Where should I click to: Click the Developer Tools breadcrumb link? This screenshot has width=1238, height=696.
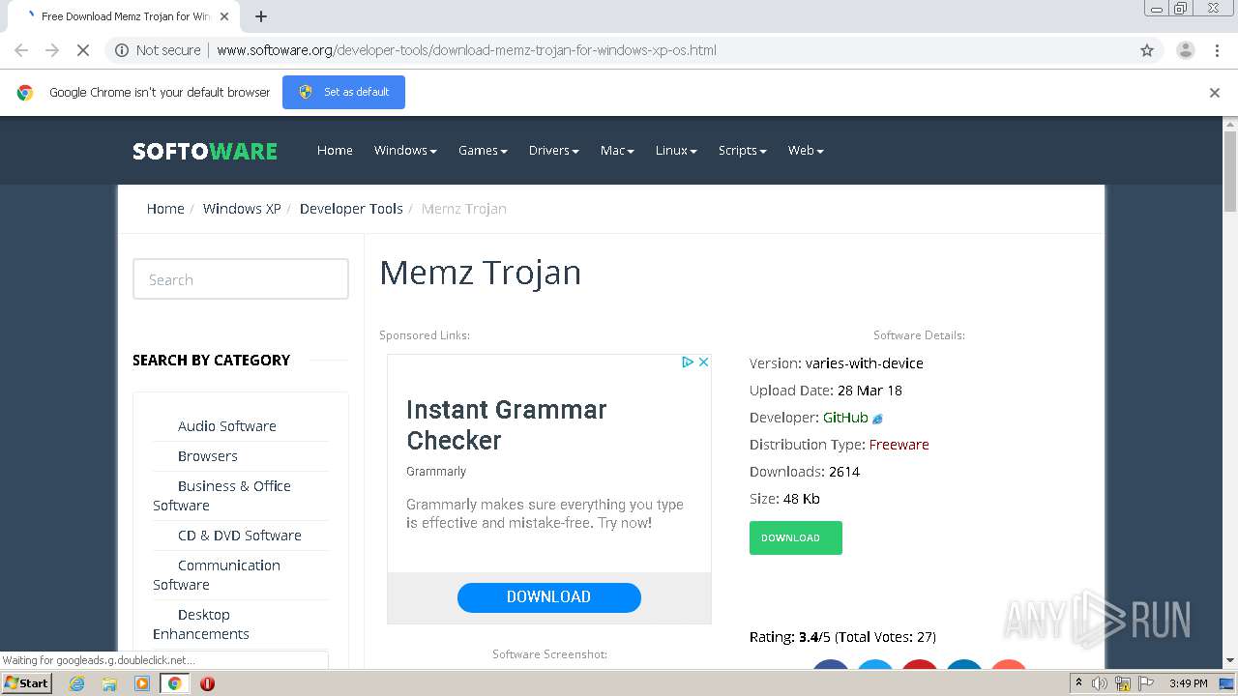351,209
